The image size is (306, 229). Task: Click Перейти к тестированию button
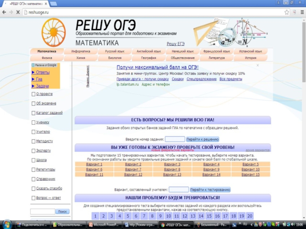(x=210, y=190)
